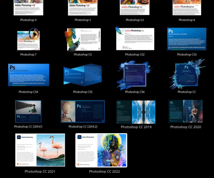Click the 'Photoshop CC 2021' caption
Screen dimensions: 214x178
pos(40,172)
